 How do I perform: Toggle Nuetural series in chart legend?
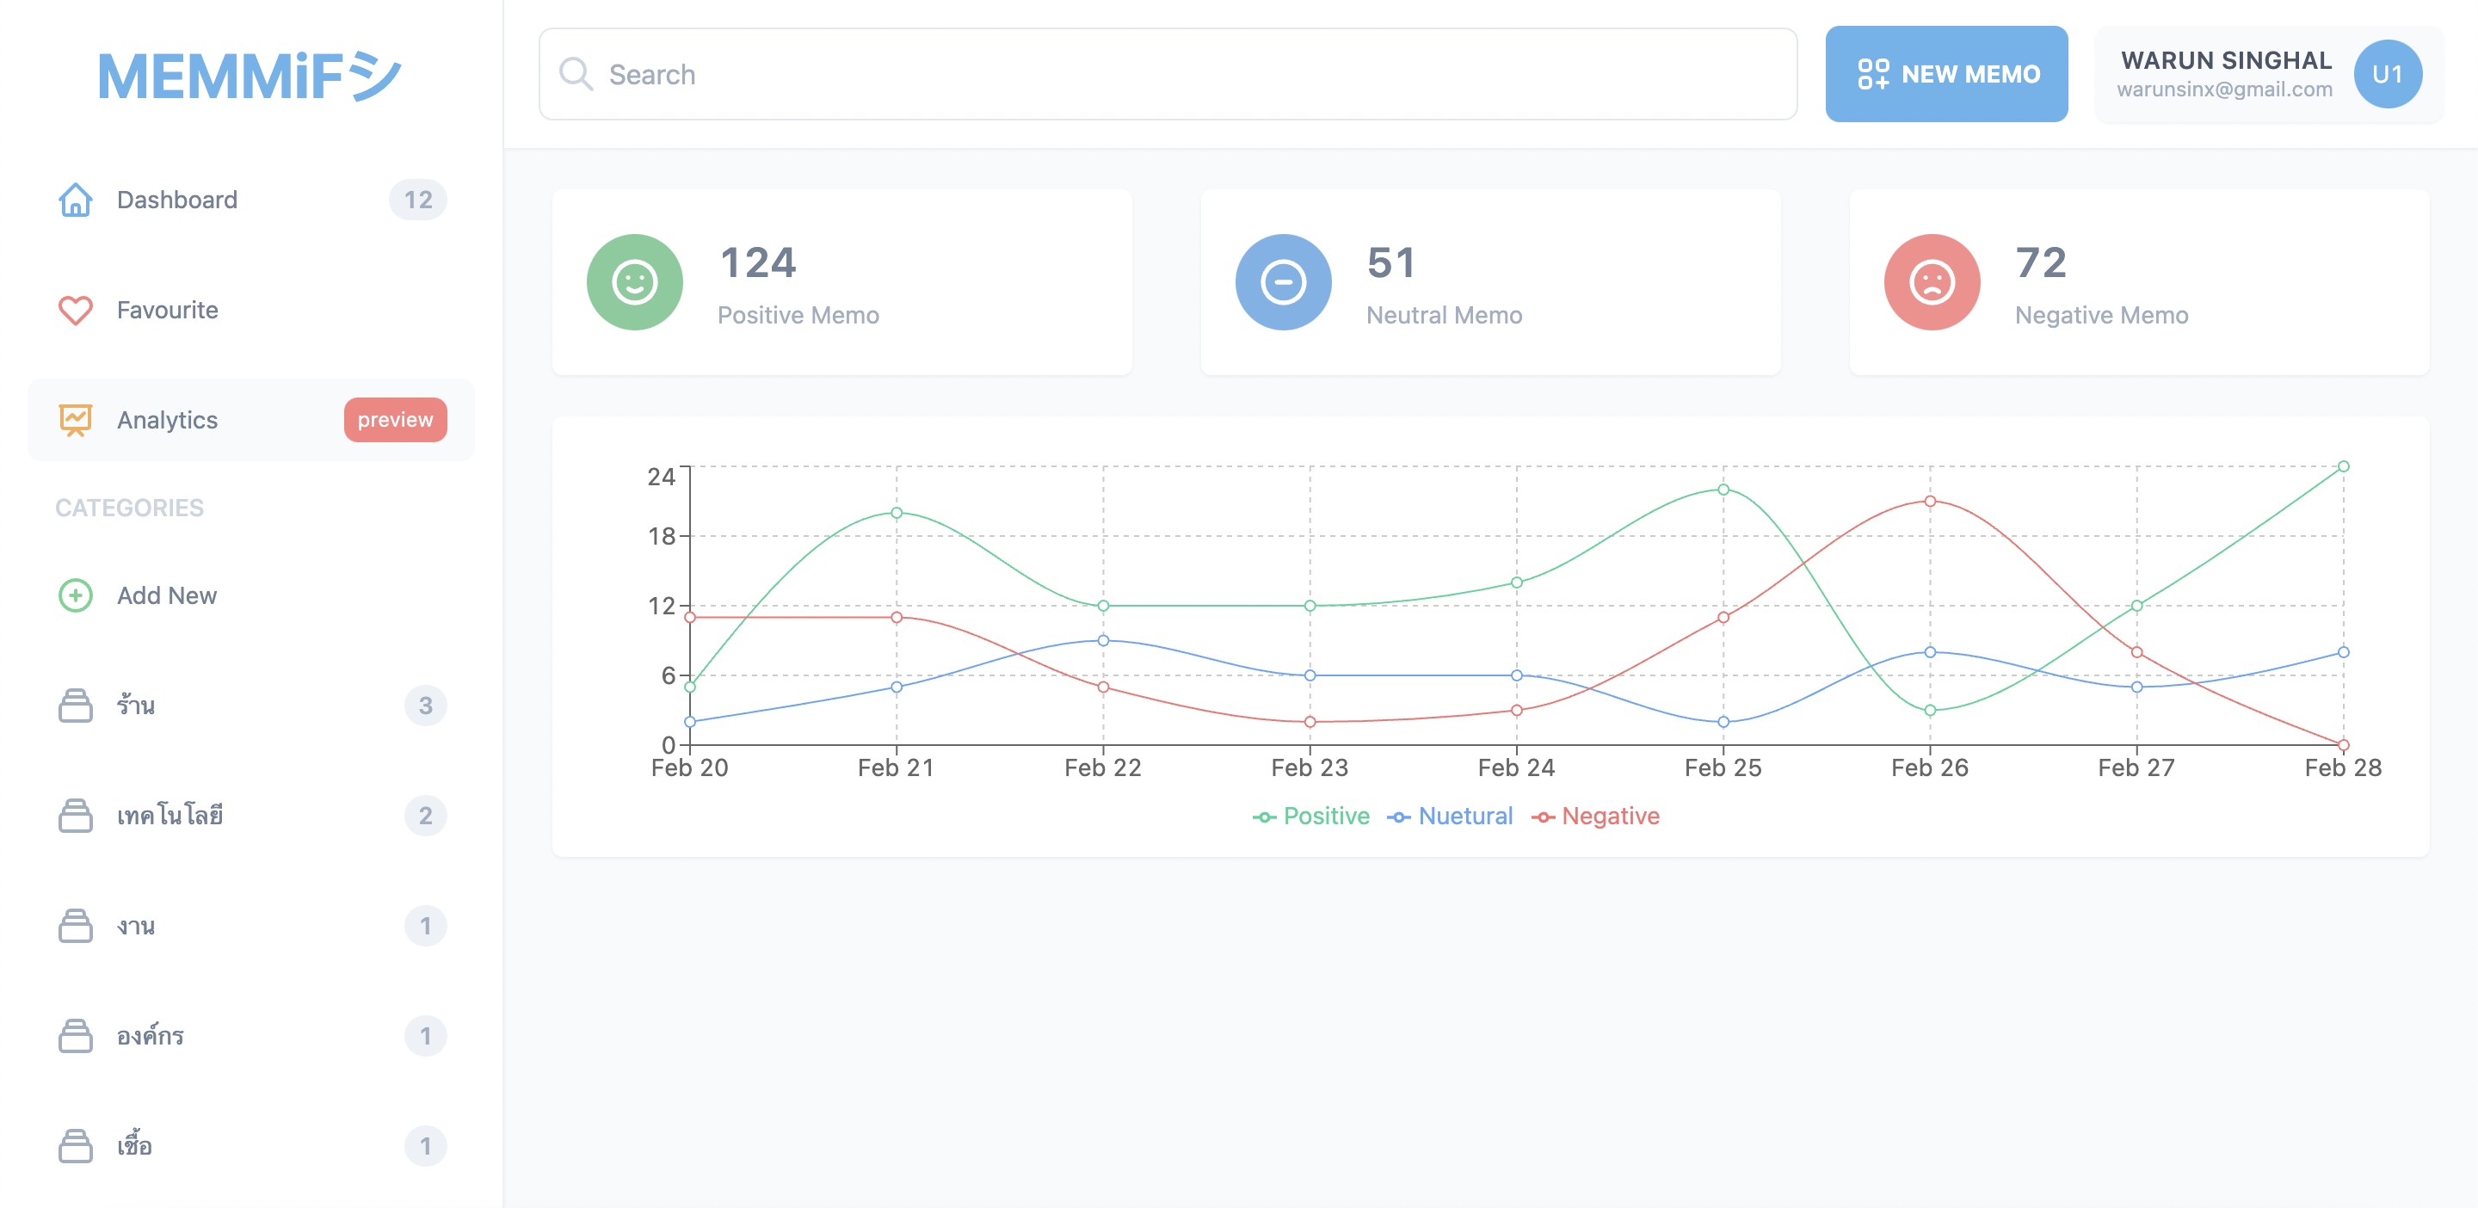(x=1450, y=817)
